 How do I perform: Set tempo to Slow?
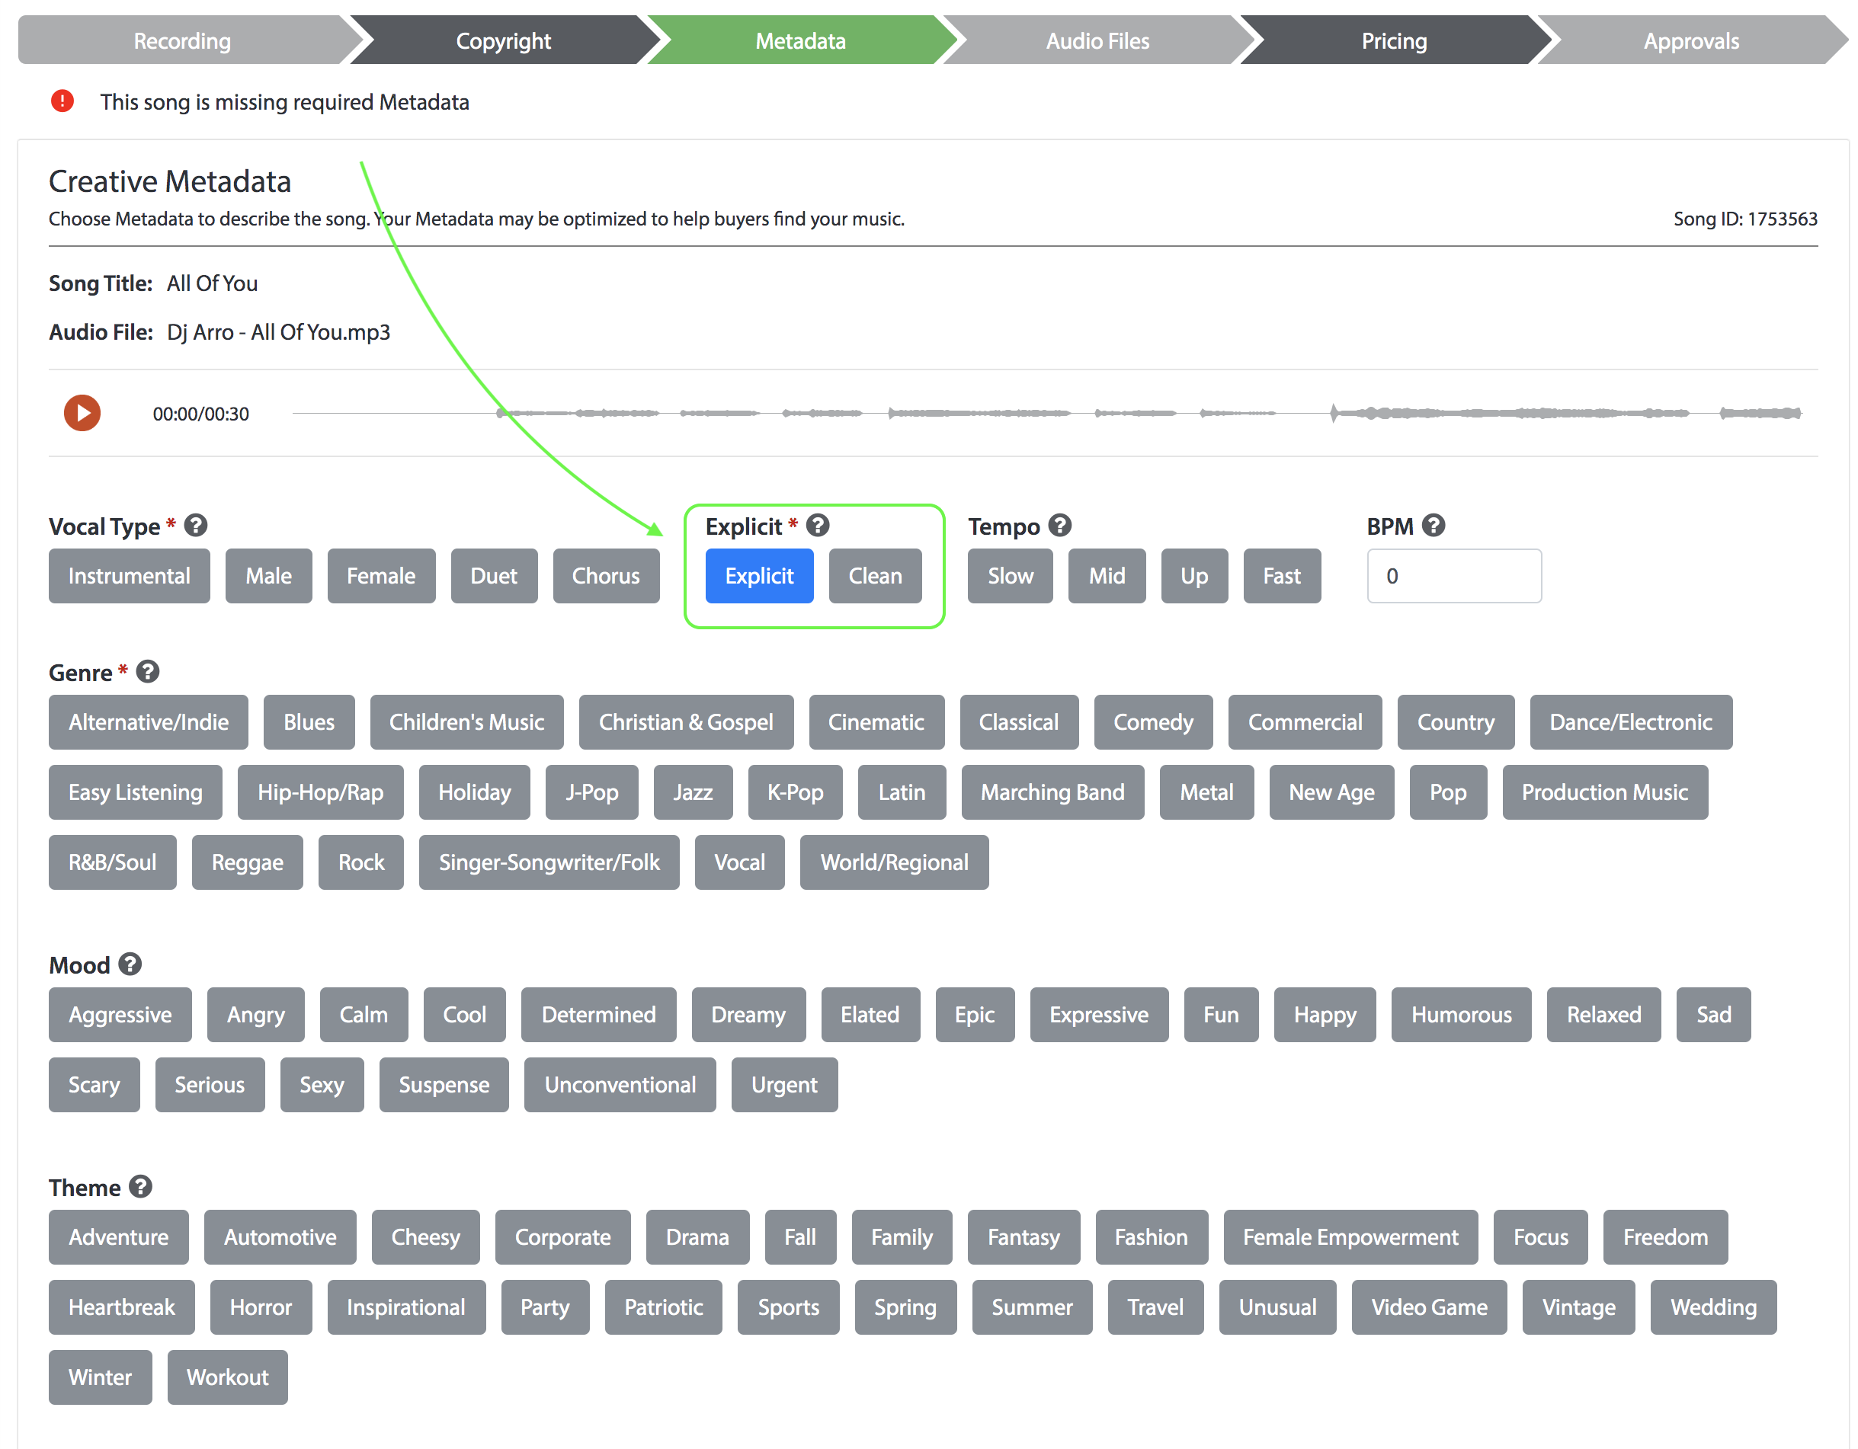[x=1011, y=576]
